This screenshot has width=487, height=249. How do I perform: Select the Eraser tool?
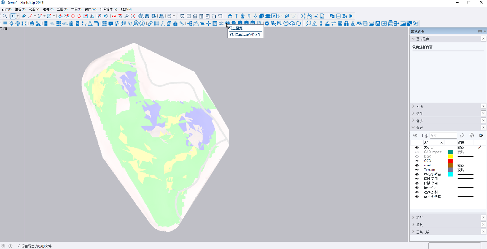[24, 16]
